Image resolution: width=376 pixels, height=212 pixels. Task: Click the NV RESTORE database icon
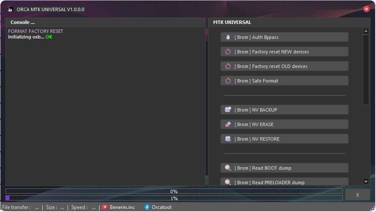click(228, 139)
